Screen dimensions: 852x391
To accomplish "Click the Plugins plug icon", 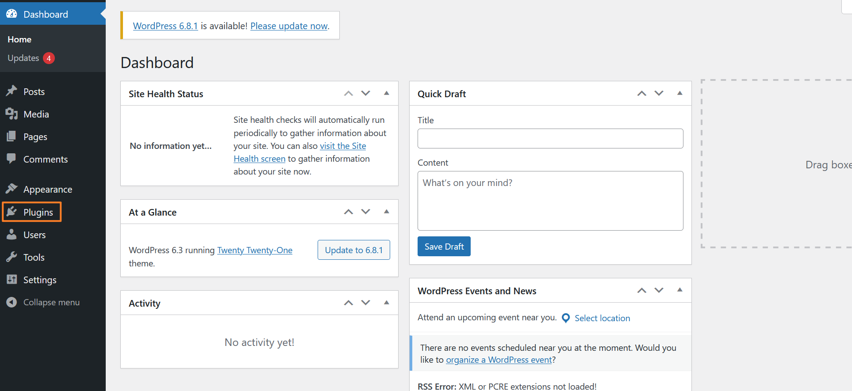I will [12, 212].
